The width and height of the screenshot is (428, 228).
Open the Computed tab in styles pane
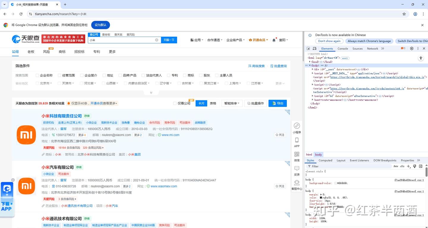pyautogui.click(x=325, y=160)
